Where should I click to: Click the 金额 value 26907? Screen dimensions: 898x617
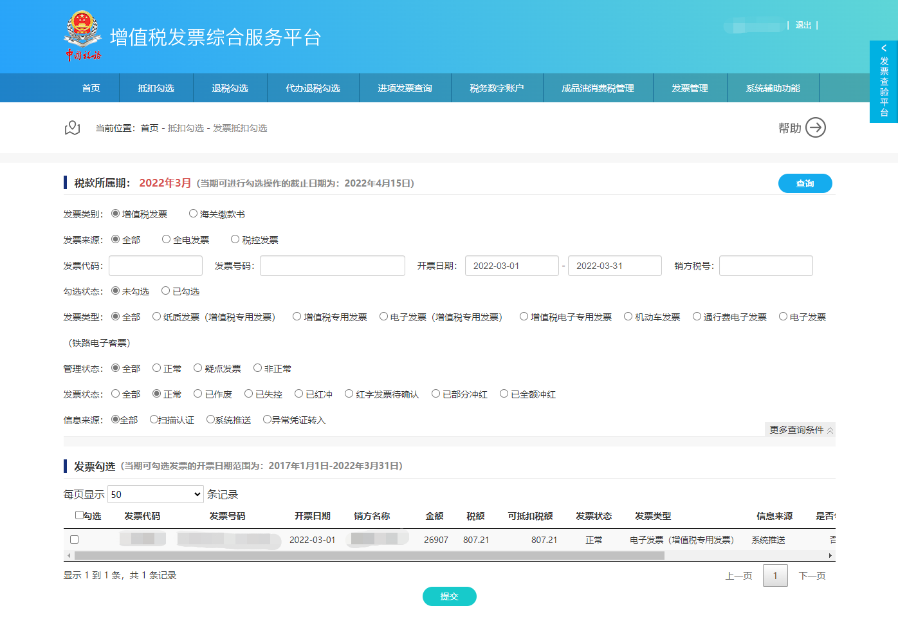[x=436, y=540]
